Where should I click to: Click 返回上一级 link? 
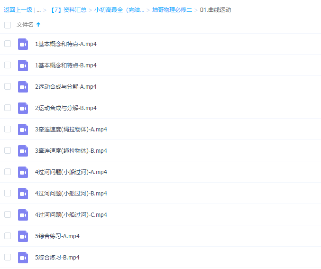(x=18, y=10)
